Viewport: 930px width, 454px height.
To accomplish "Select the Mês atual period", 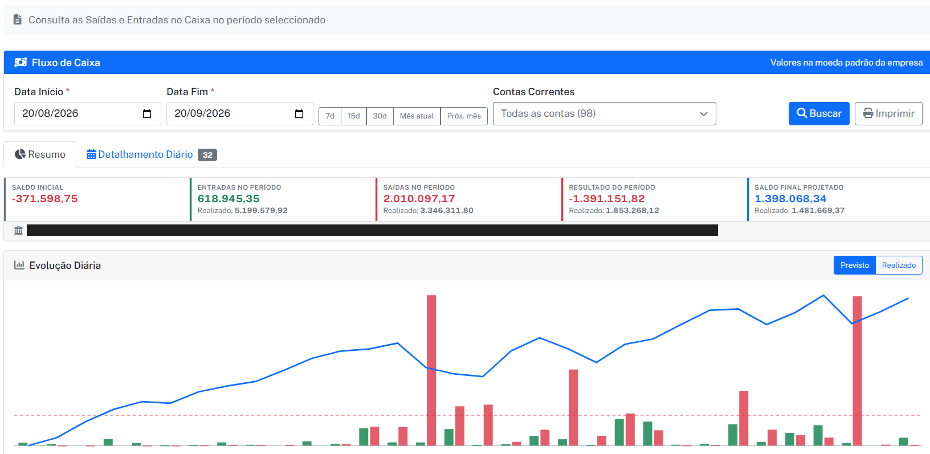I will (417, 116).
